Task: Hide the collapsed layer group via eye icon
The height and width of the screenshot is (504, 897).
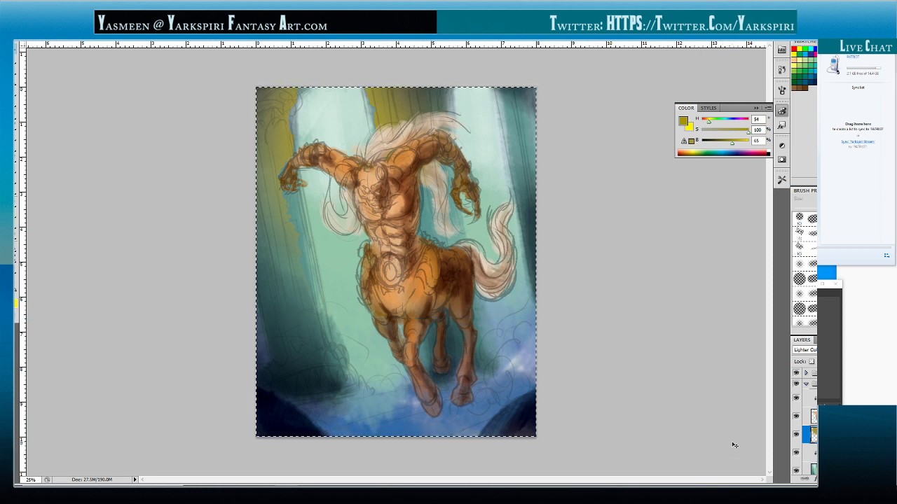Action: pos(796,372)
